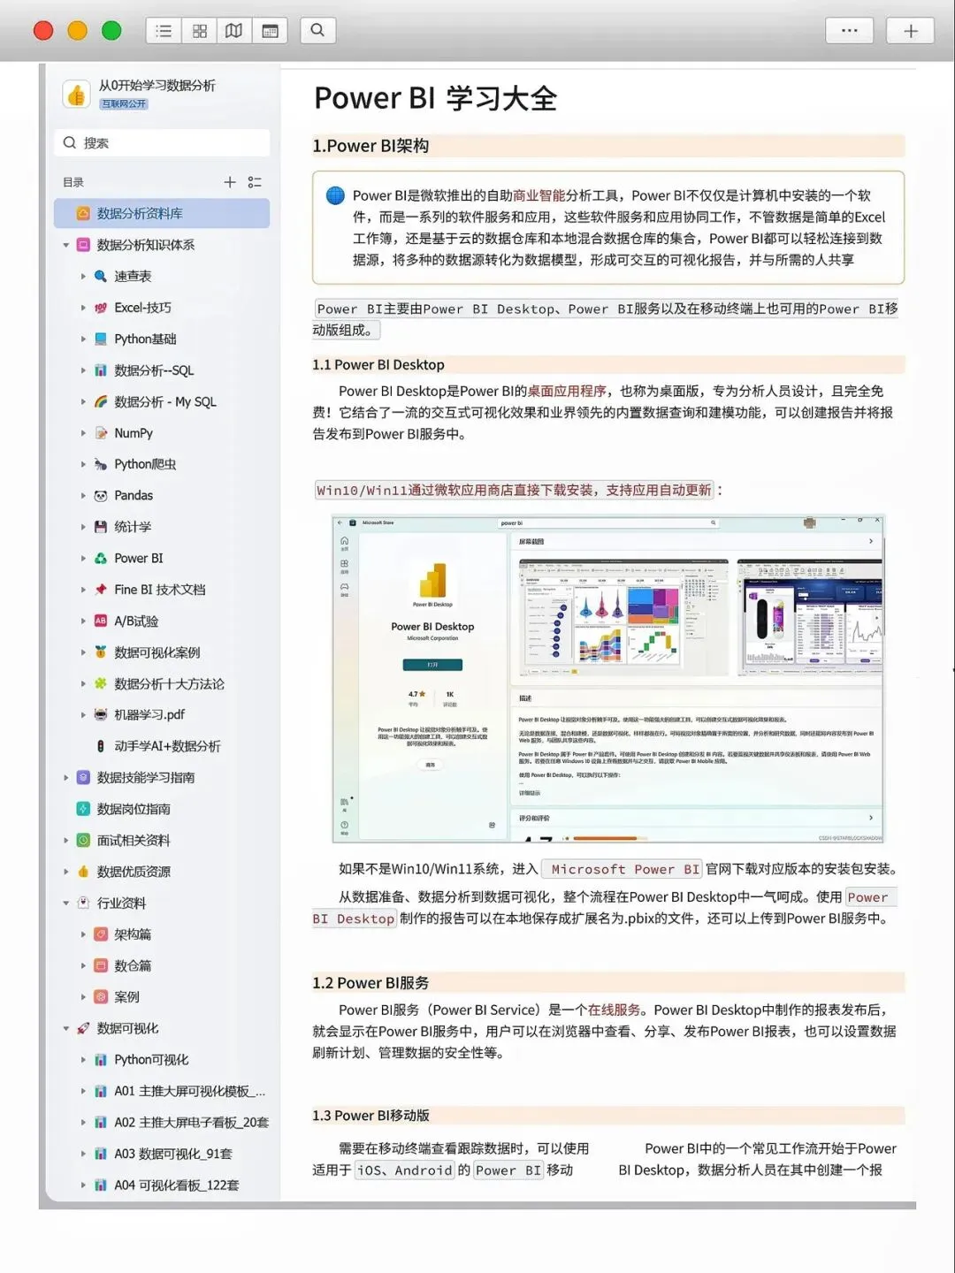Click the thumbs-up knowledge base logo
This screenshot has width=955, height=1273.
coord(77,94)
